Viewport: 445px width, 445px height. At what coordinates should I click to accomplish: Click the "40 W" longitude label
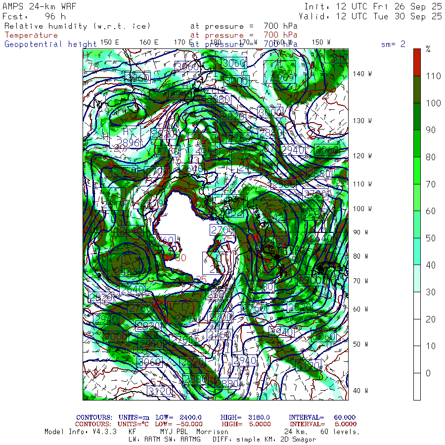click(360, 391)
